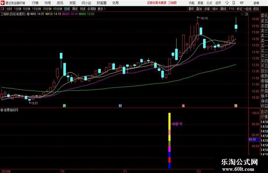
Task: Click the multicolored indicator signal bar
Action: 169,140
